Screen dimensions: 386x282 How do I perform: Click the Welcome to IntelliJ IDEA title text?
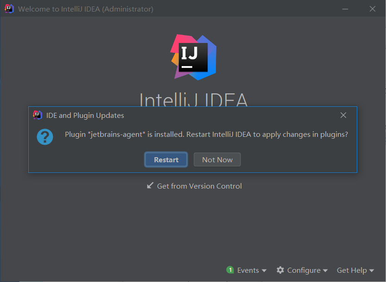86,9
